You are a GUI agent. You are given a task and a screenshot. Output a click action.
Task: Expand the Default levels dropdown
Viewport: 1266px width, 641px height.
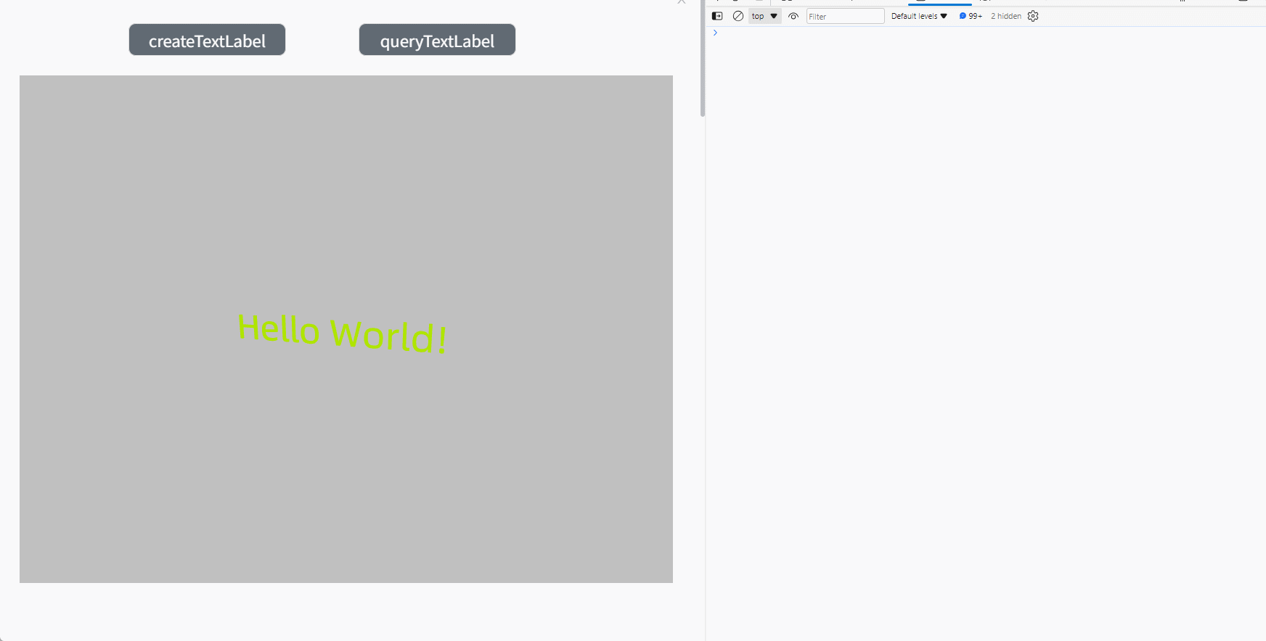919,16
